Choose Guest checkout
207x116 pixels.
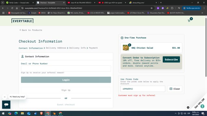tap(66, 104)
